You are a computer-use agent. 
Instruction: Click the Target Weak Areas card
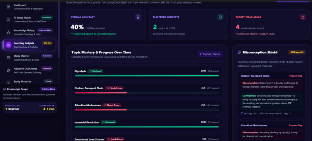click(x=271, y=24)
